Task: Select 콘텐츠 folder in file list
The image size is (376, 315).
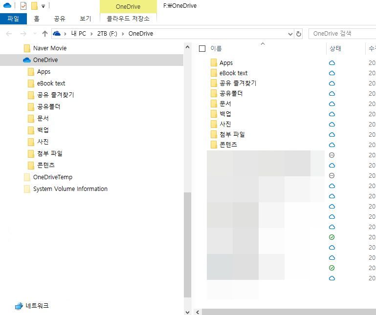Action: click(x=228, y=145)
